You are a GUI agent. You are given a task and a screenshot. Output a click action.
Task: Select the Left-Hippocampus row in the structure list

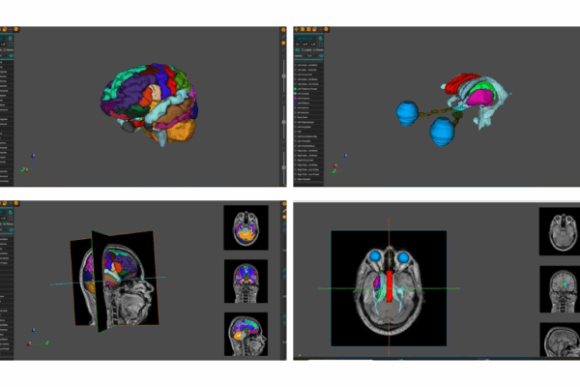(x=309, y=122)
